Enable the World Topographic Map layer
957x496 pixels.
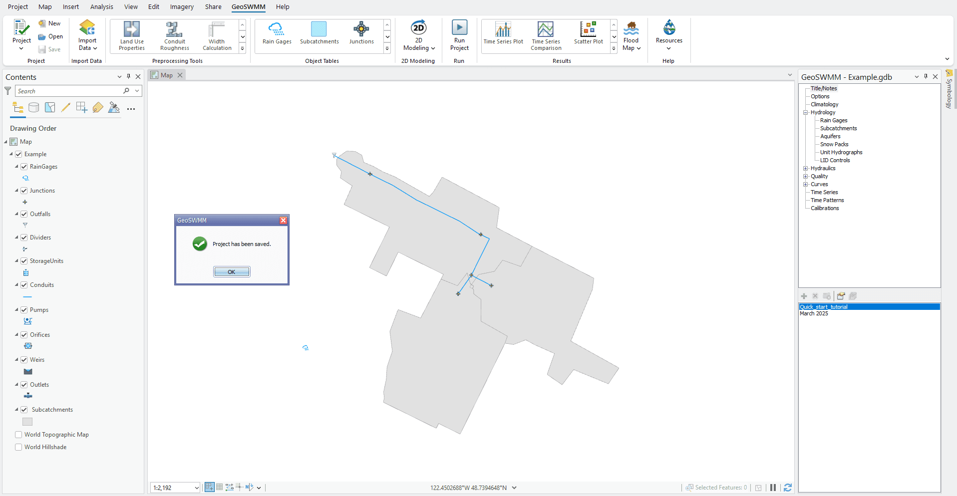pos(18,435)
